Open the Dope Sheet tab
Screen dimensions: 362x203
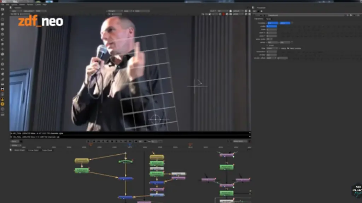pos(47,150)
